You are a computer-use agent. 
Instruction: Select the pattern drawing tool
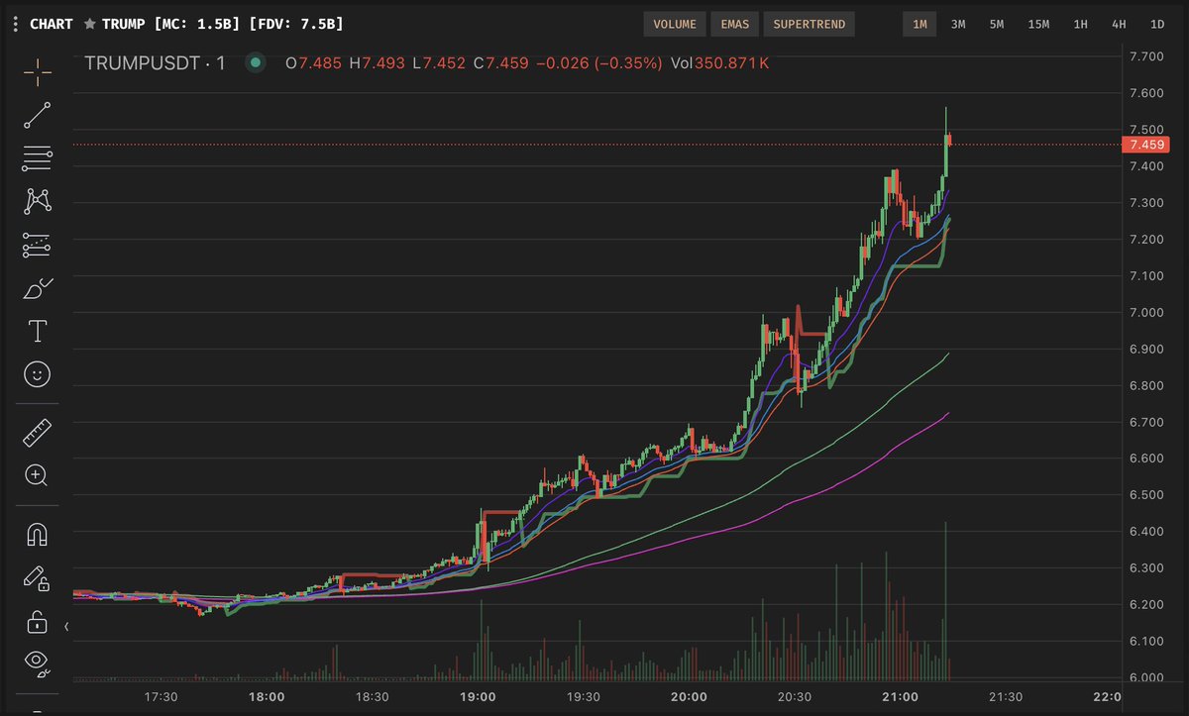pyautogui.click(x=38, y=201)
